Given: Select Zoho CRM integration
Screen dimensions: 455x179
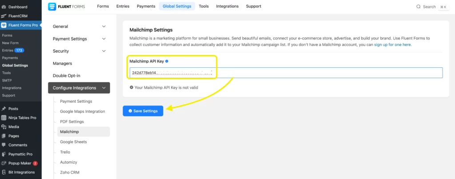Looking at the screenshot, I should (70, 172).
